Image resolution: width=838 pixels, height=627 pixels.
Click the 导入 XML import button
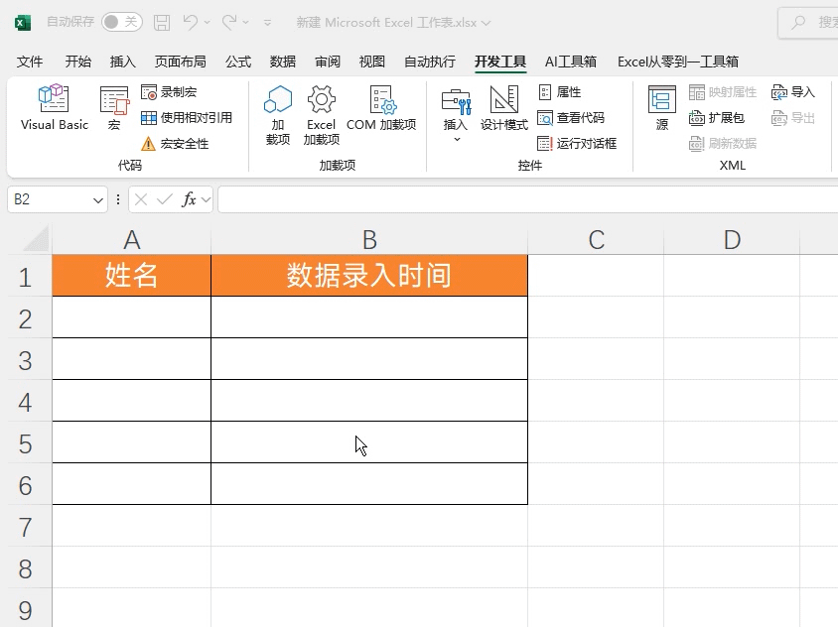(793, 92)
